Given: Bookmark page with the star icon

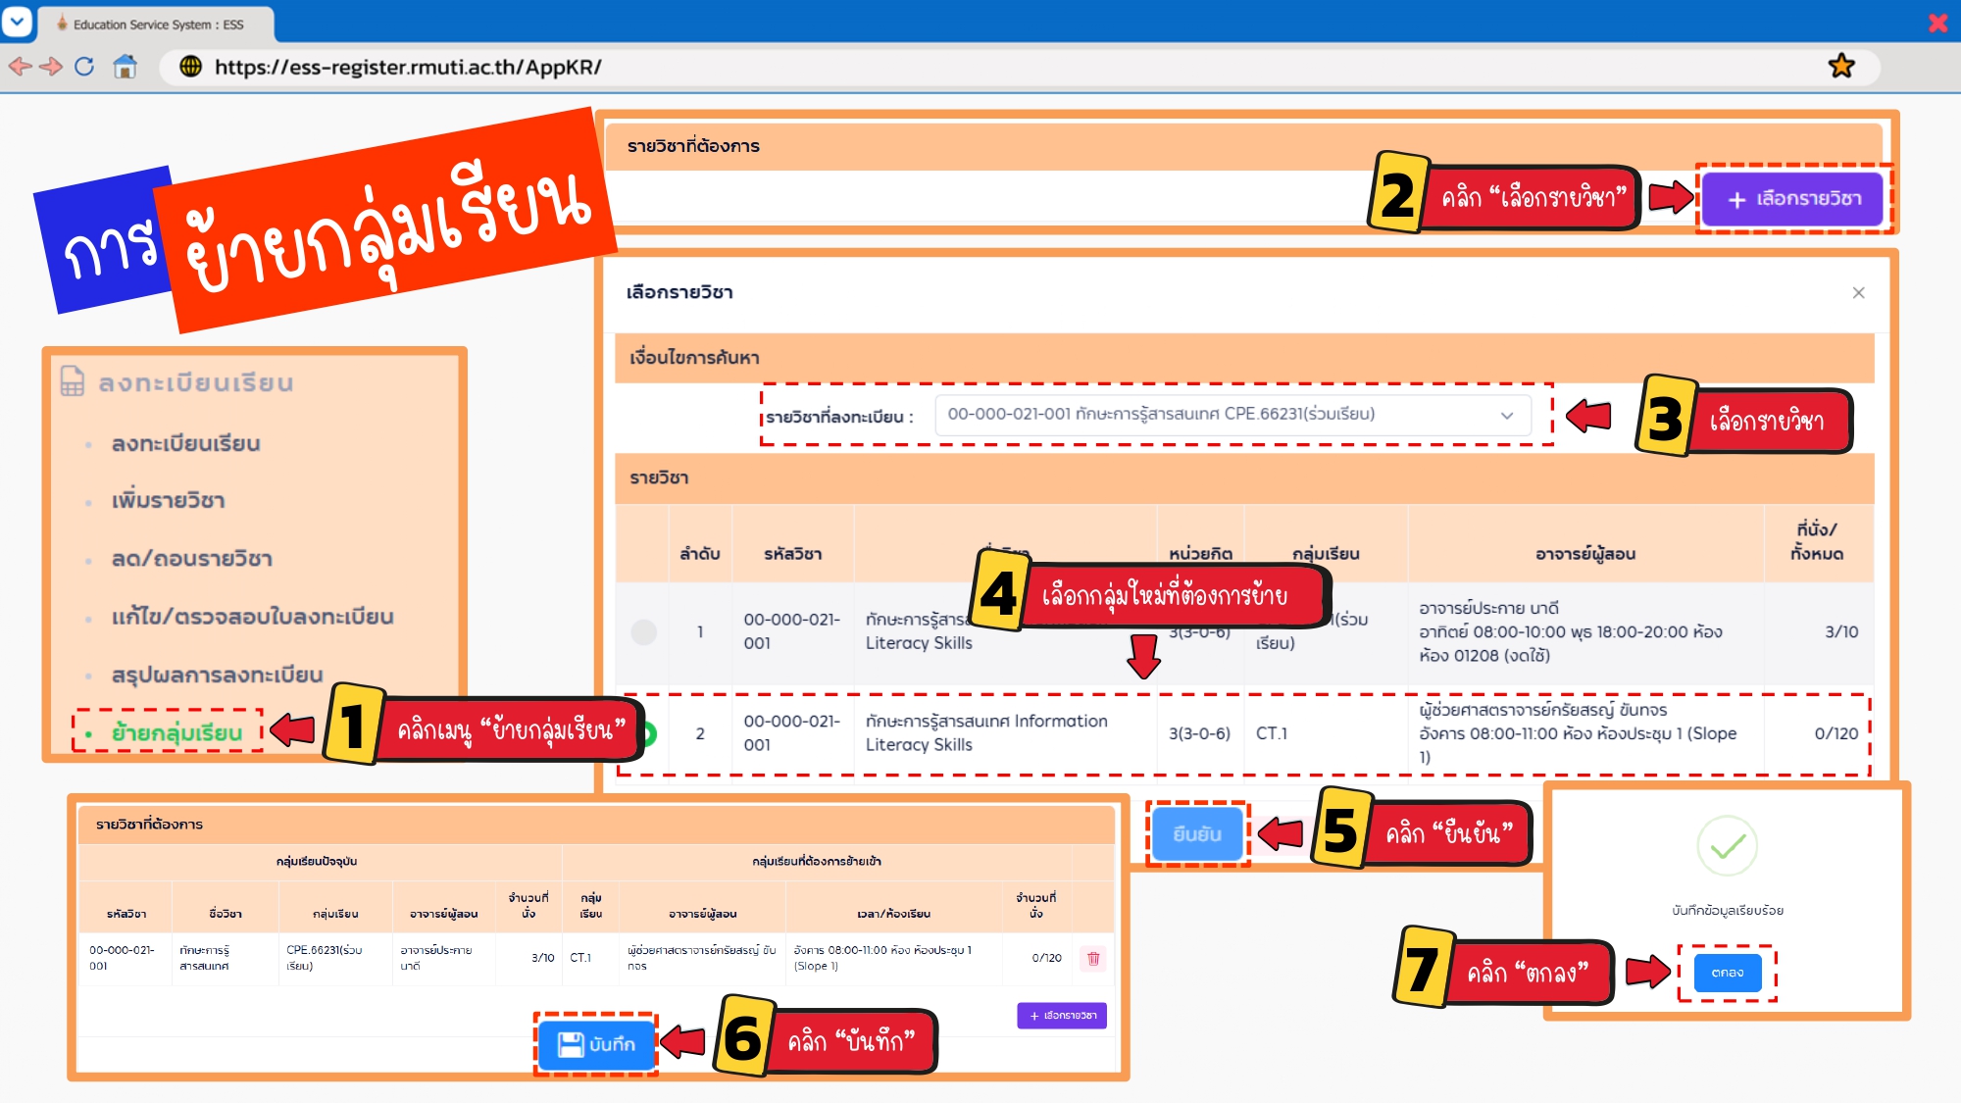Looking at the screenshot, I should click(1840, 67).
